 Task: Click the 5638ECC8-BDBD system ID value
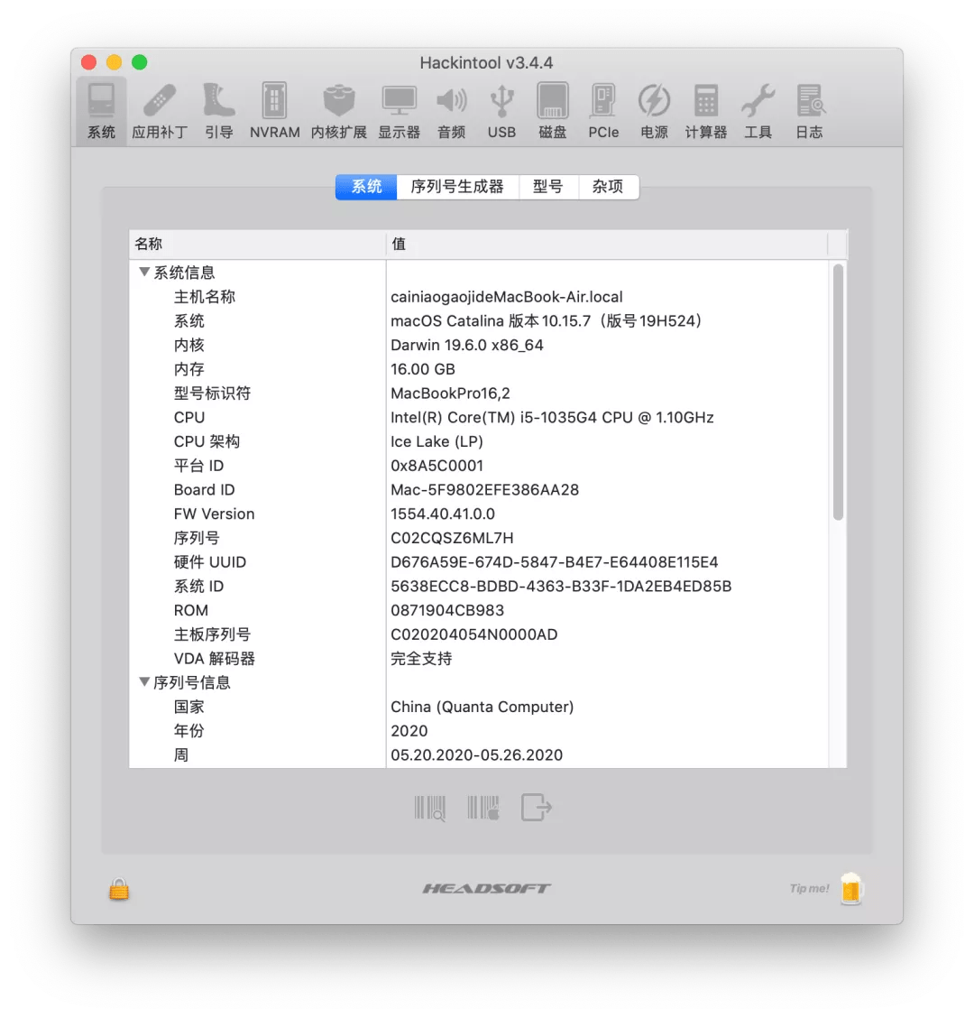[x=561, y=587]
